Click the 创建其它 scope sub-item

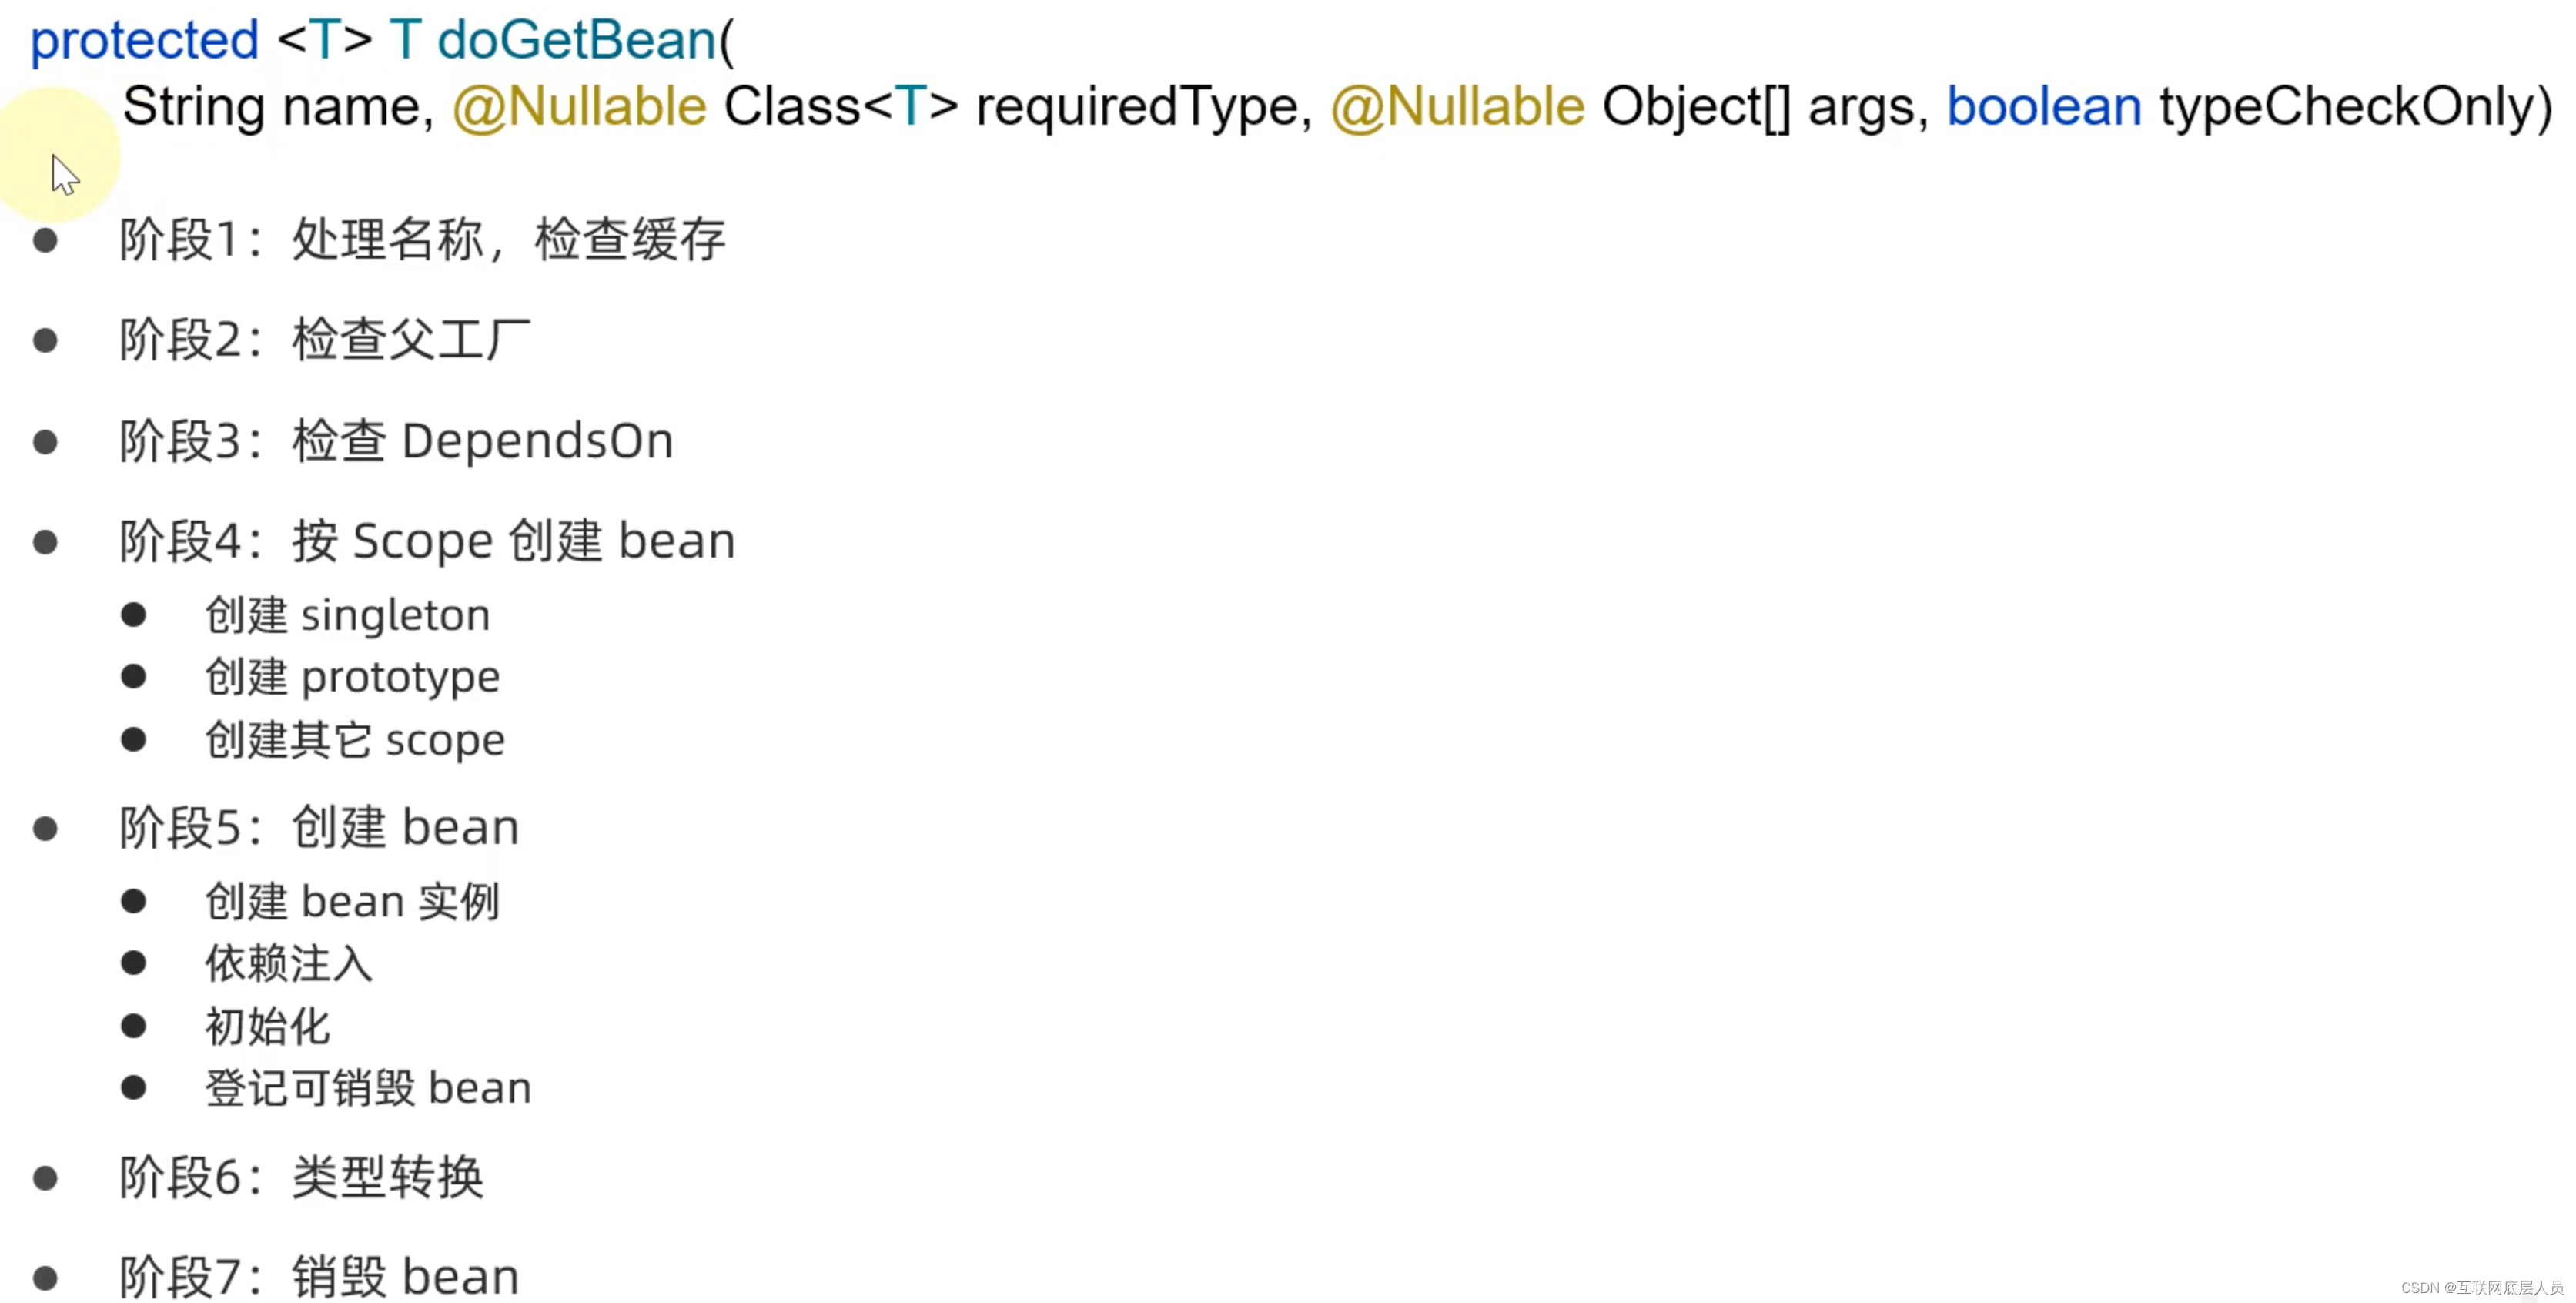pyautogui.click(x=355, y=741)
